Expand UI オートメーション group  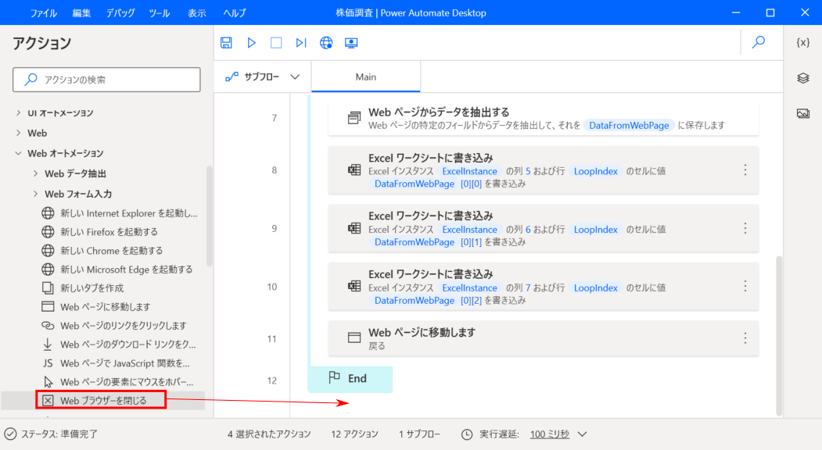tap(18, 112)
